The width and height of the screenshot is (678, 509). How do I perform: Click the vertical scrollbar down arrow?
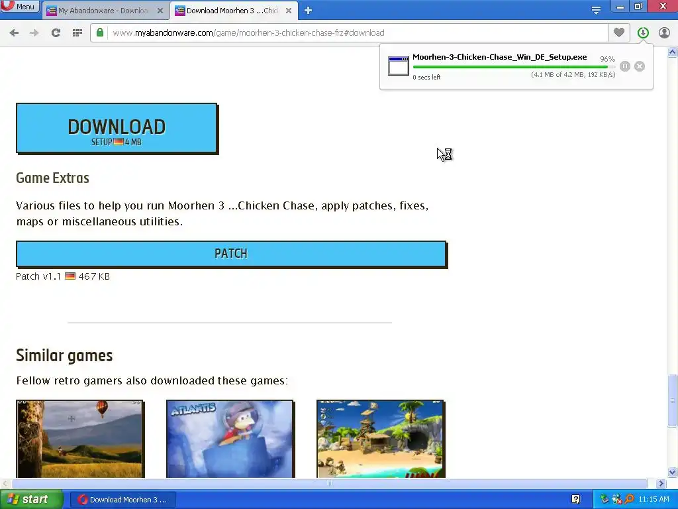click(673, 472)
